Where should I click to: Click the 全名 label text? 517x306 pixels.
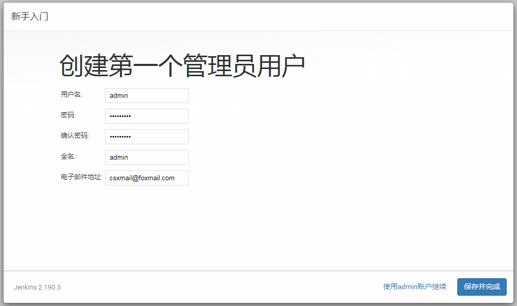point(68,157)
